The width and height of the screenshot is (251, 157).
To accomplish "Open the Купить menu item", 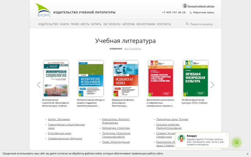I will 96,24.
